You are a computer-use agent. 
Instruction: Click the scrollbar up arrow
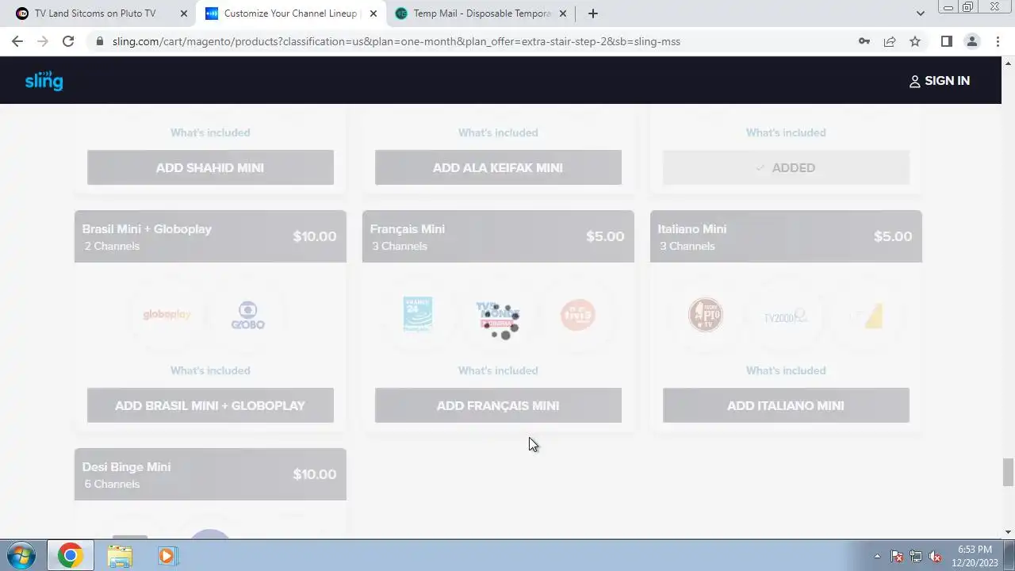point(1008,62)
